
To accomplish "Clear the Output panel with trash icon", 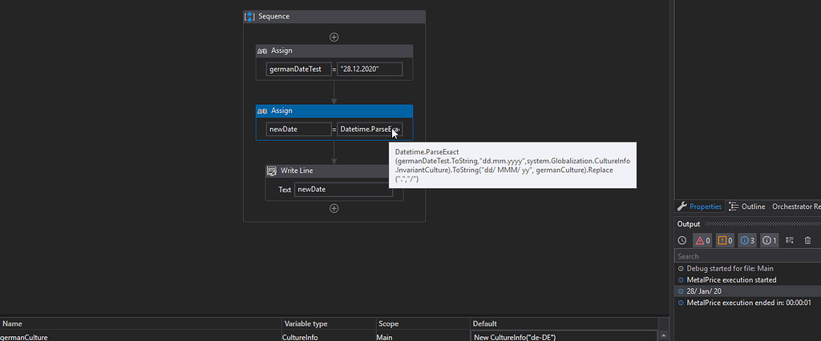I will (x=808, y=241).
